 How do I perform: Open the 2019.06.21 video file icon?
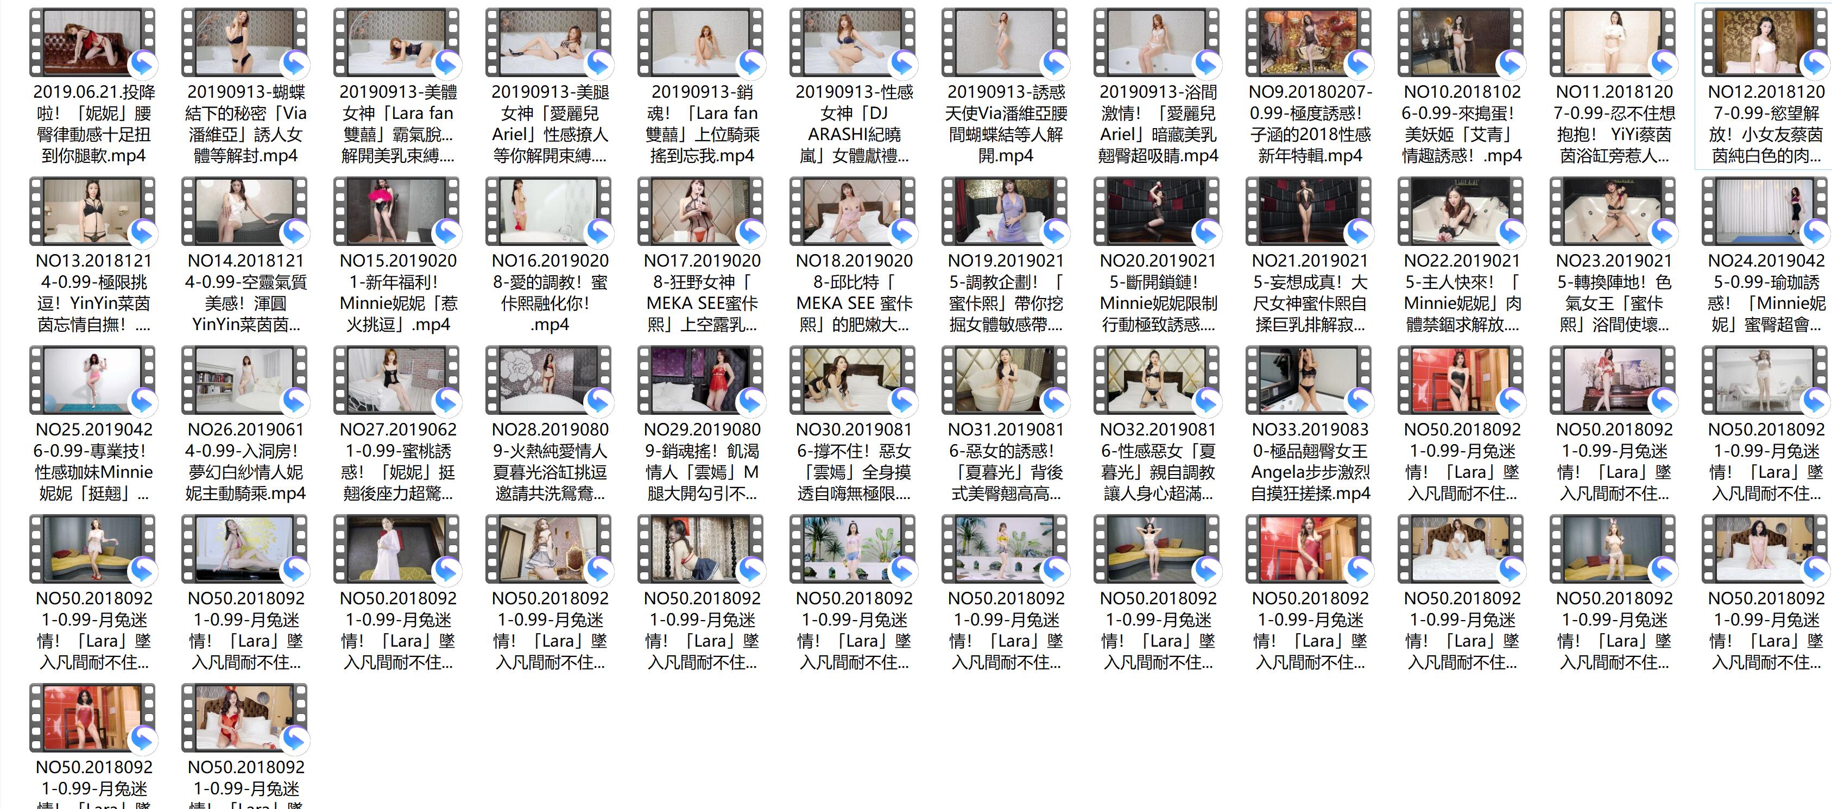tap(92, 43)
